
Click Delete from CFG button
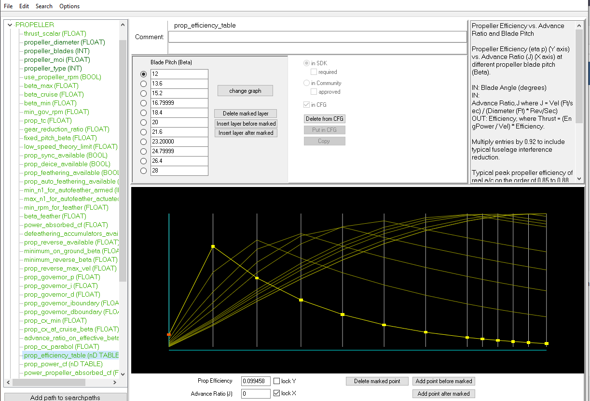pyautogui.click(x=325, y=119)
